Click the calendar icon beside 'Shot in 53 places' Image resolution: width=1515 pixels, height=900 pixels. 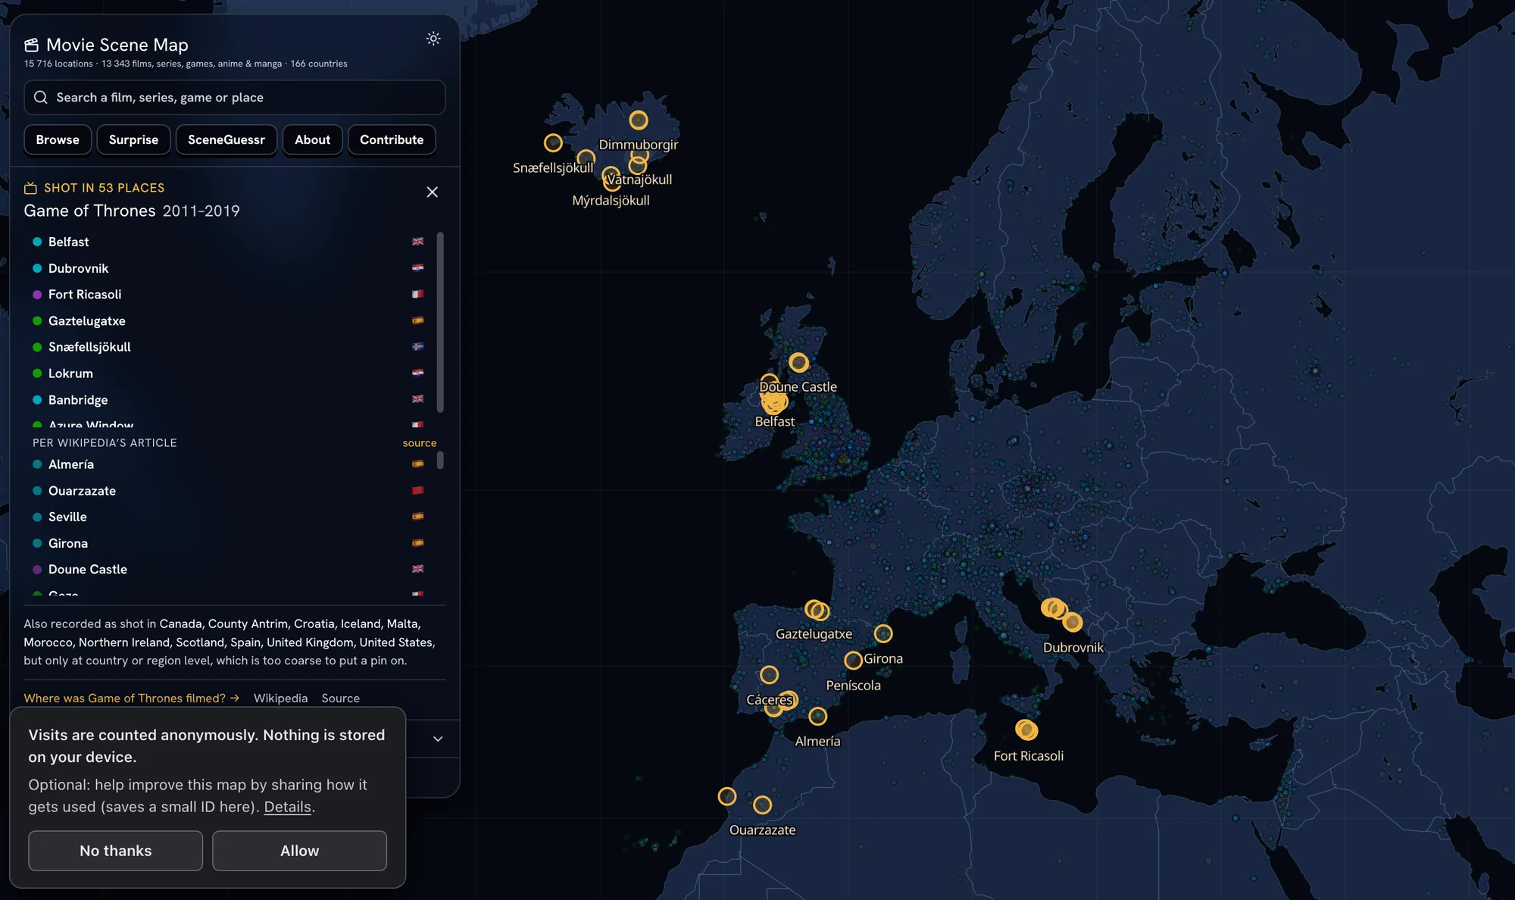[x=30, y=188]
